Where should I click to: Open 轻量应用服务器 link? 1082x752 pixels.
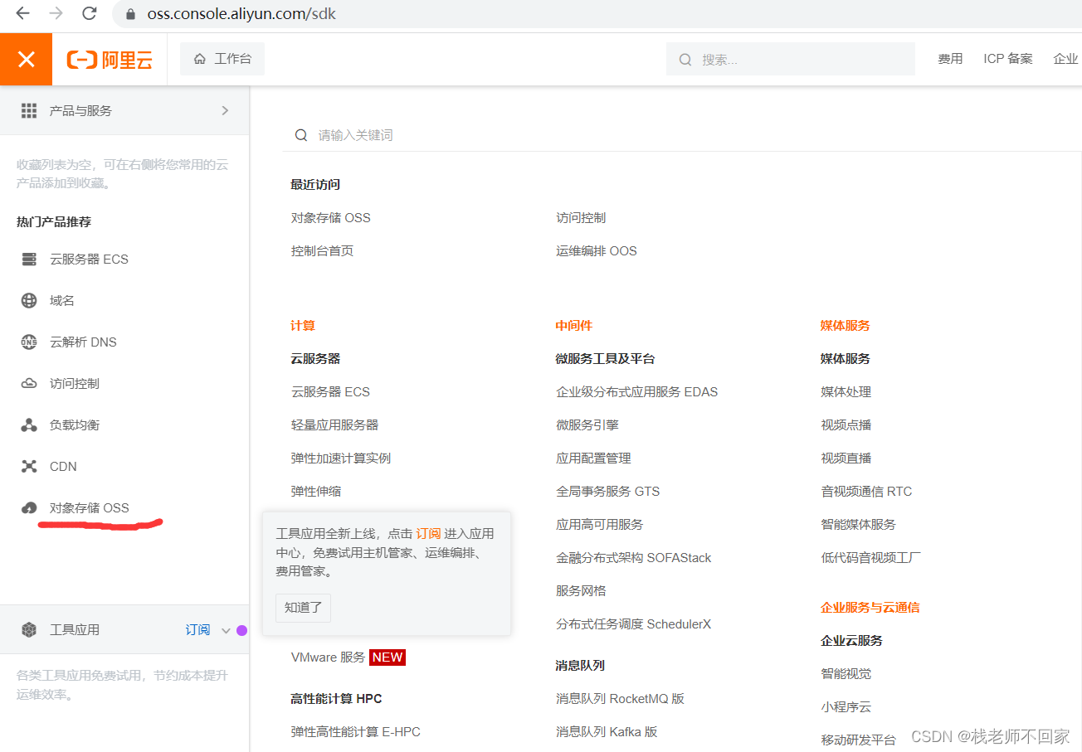[334, 425]
